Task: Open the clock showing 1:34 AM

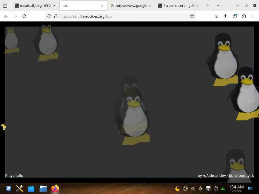Action: click(x=236, y=188)
